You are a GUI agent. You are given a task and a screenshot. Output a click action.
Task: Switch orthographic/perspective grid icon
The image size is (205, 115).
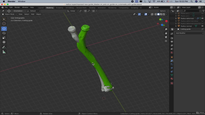point(166,41)
